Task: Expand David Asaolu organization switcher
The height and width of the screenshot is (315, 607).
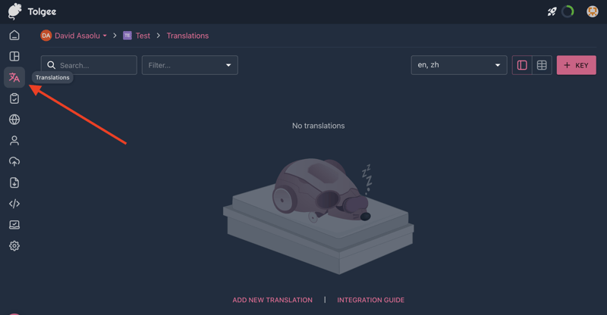Action: [x=80, y=36]
